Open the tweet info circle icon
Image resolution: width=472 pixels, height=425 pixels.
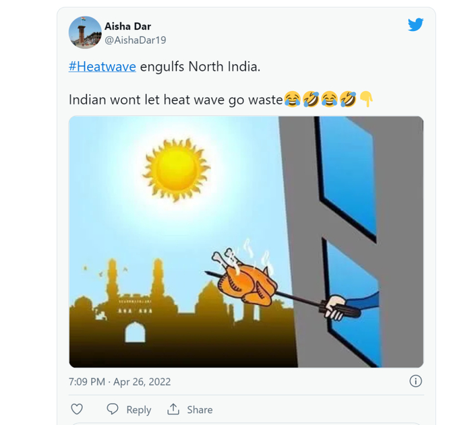416,381
